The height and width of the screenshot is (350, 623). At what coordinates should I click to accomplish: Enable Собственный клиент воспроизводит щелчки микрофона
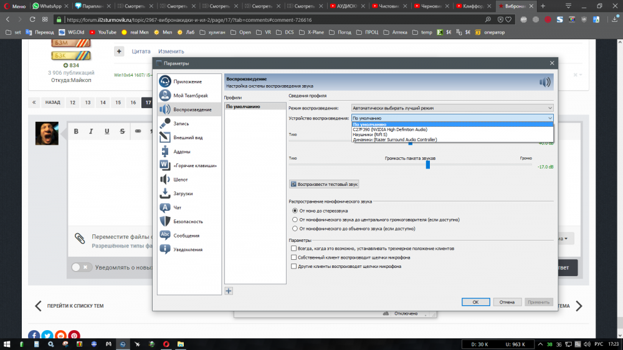pyautogui.click(x=294, y=257)
